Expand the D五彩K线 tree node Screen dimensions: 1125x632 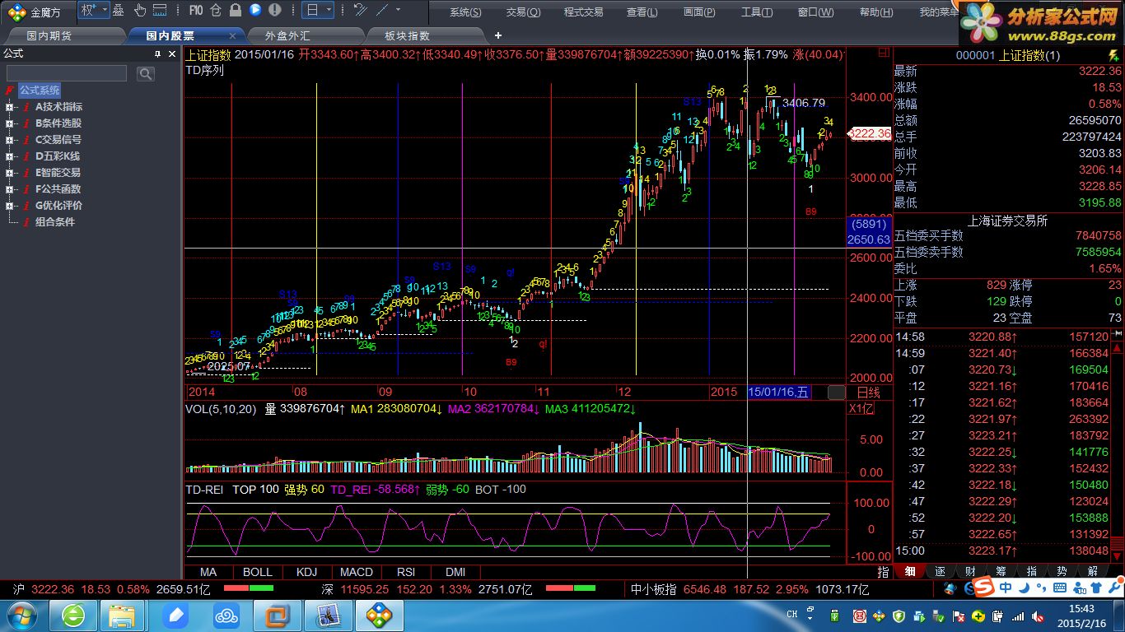[9, 156]
